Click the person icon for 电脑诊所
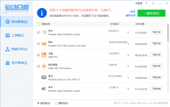 pyautogui.click(x=7, y=49)
